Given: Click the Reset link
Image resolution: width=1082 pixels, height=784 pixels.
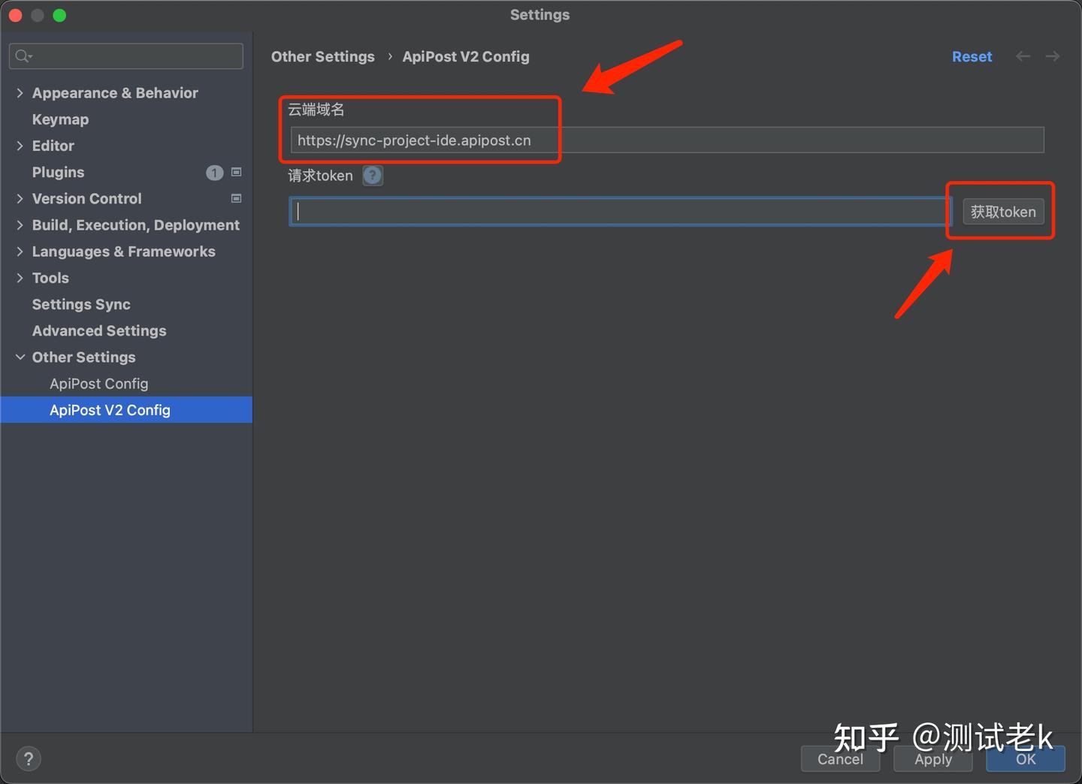Looking at the screenshot, I should pos(972,56).
